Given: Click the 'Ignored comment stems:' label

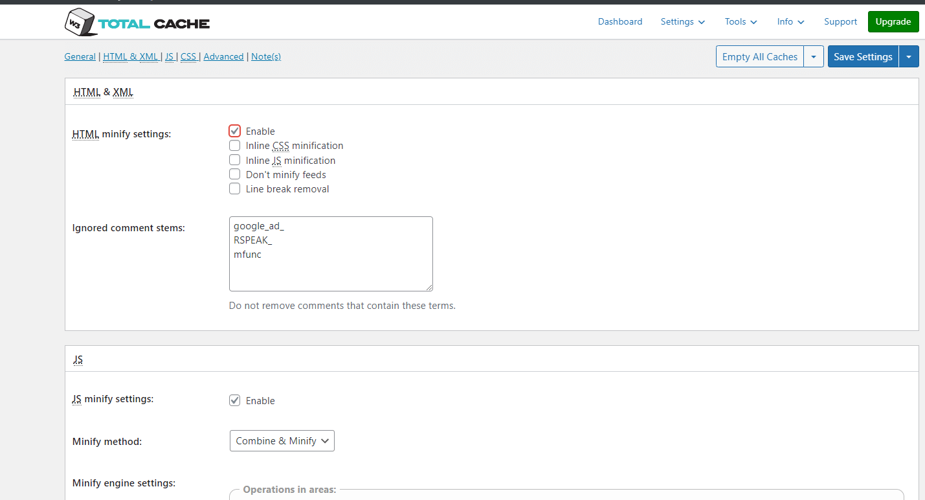Looking at the screenshot, I should point(129,228).
